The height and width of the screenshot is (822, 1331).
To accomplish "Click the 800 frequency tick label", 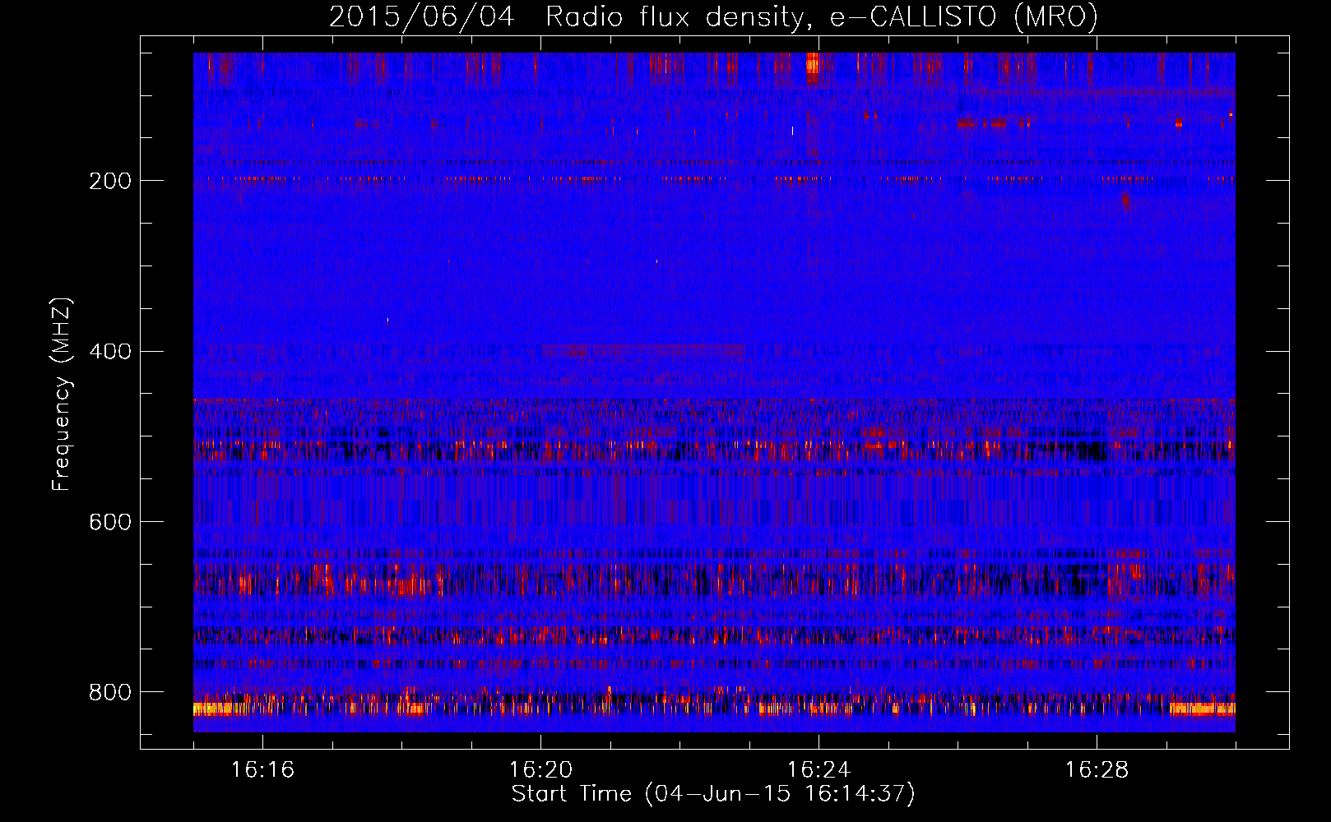I will (110, 692).
